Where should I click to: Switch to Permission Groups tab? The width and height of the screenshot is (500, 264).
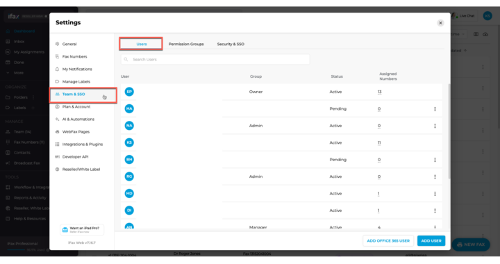(186, 44)
